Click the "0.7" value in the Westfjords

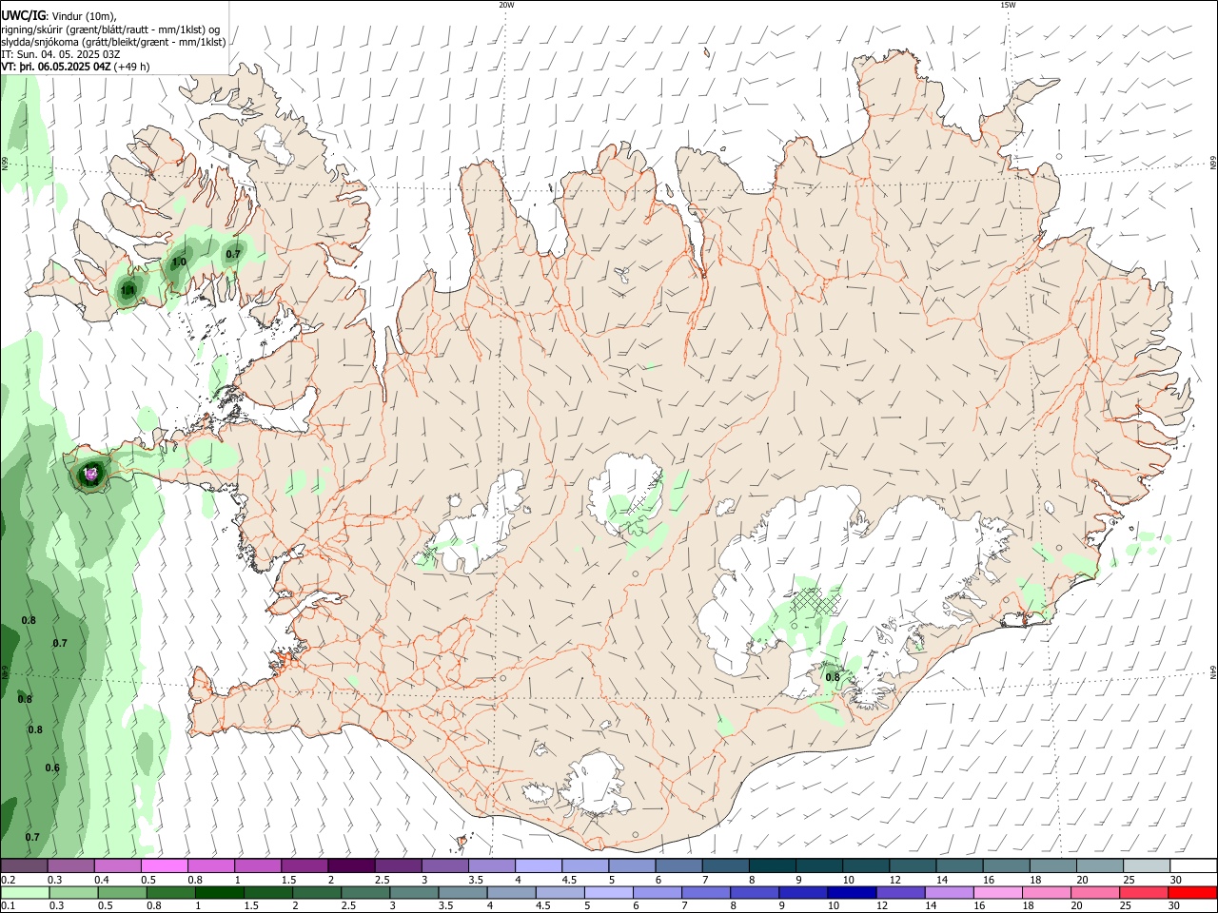point(233,254)
